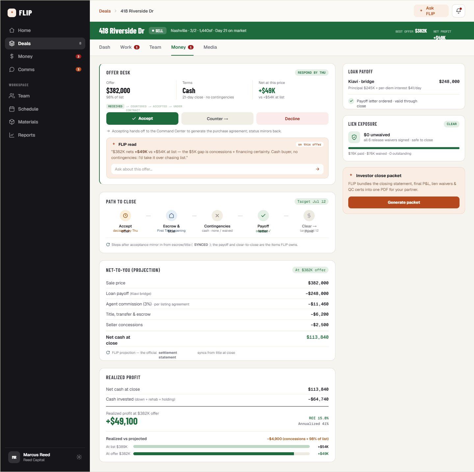Click the SELL status pill
The width and height of the screenshot is (474, 472).
pyautogui.click(x=158, y=31)
